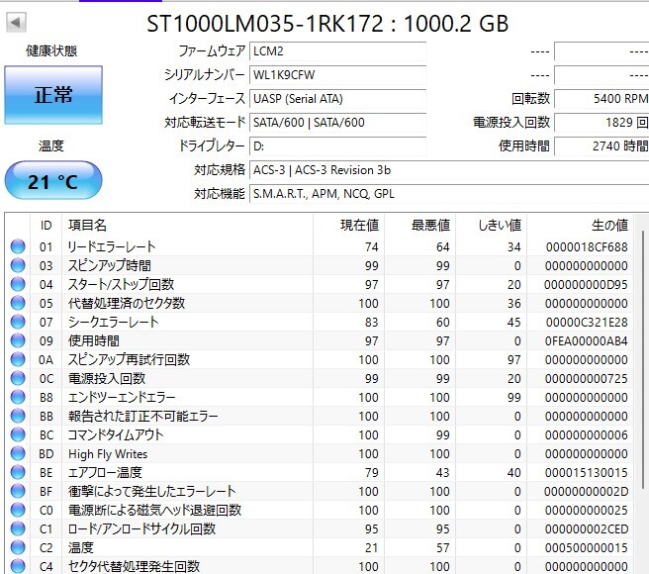Click the status orb for row BF
Viewport: 649px width, 574px height.
18,491
